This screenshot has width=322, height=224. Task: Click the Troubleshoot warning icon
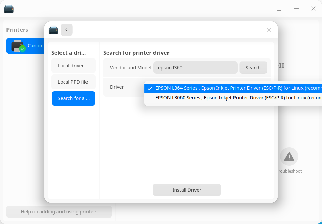pyautogui.click(x=289, y=156)
